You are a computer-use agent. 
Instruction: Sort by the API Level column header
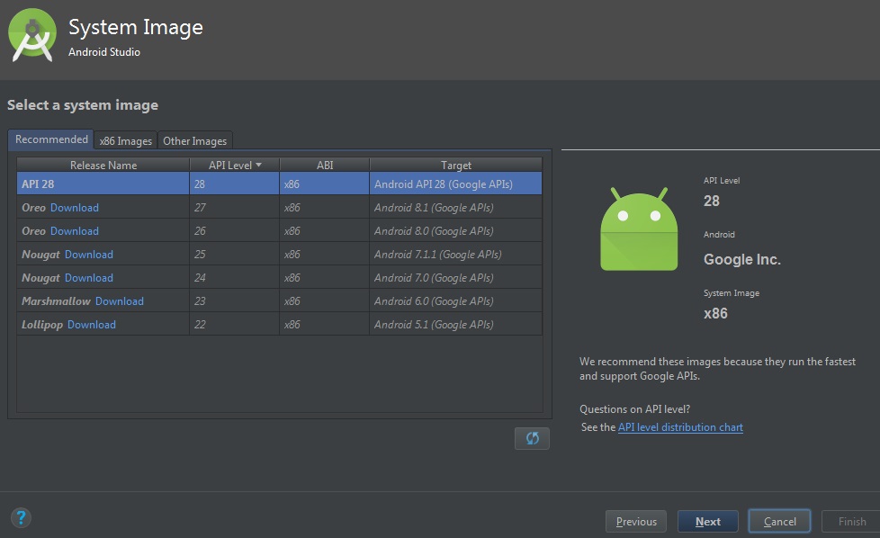pyautogui.click(x=234, y=165)
